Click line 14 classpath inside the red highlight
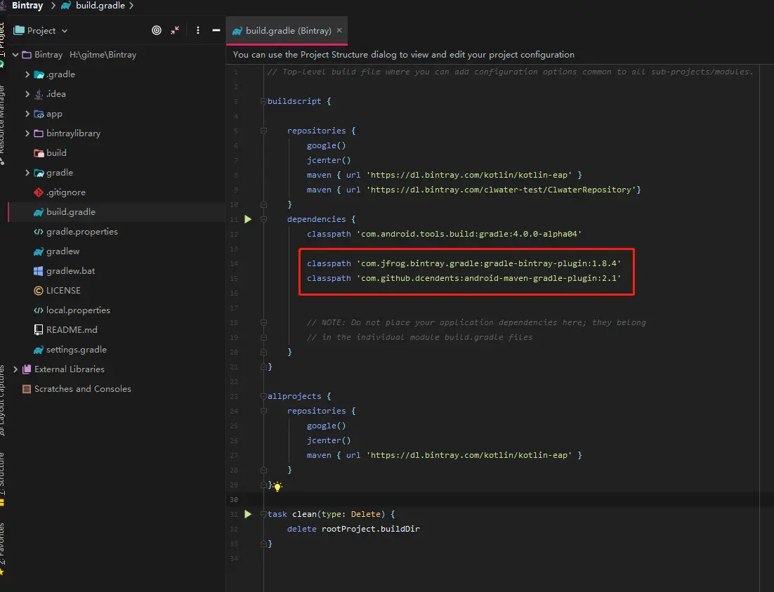The height and width of the screenshot is (592, 774). [329, 263]
